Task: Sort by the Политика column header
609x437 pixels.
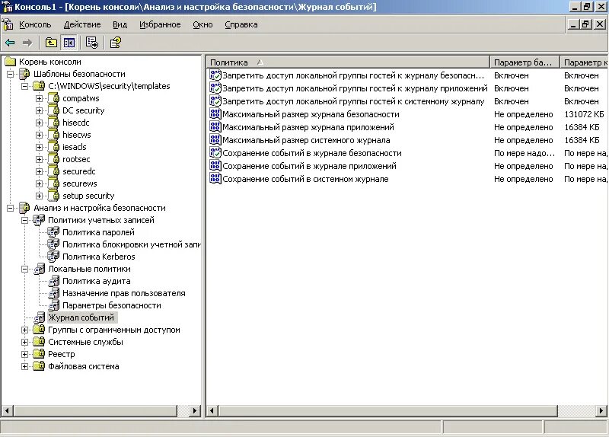Action: point(348,62)
